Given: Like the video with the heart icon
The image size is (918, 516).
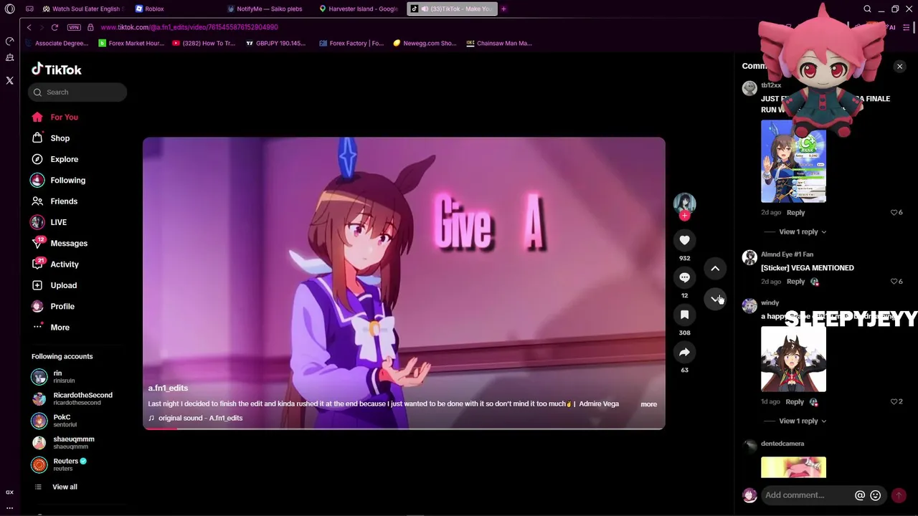Looking at the screenshot, I should coord(684,241).
